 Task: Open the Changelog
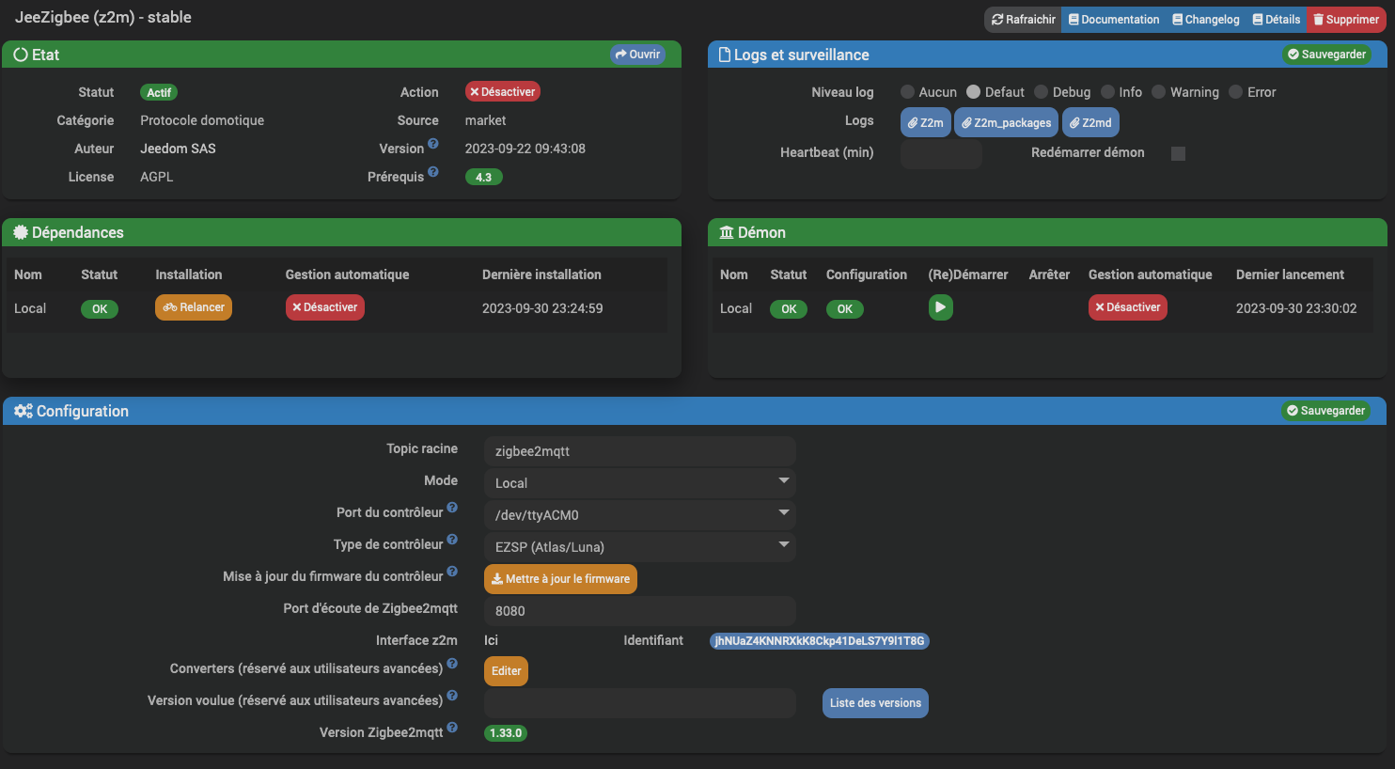[1205, 19]
